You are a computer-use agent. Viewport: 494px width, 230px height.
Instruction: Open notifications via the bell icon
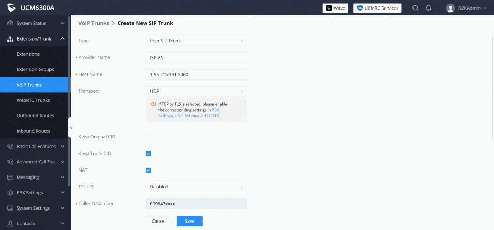coord(428,7)
